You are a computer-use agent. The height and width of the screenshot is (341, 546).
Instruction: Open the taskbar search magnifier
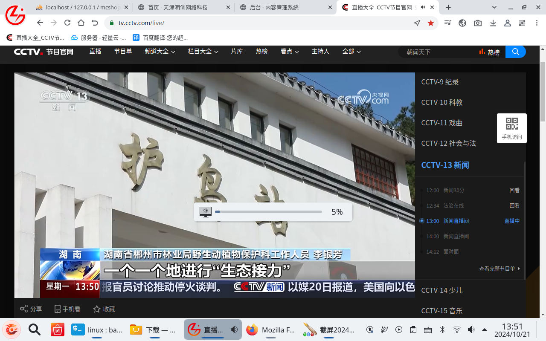34,329
